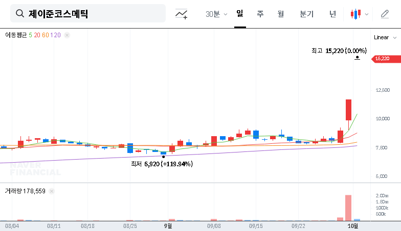Select the 분기 quarterly period
This screenshot has width=401, height=231.
pos(306,14)
